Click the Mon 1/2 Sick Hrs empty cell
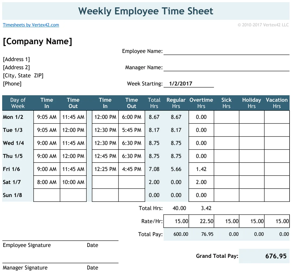 226,117
